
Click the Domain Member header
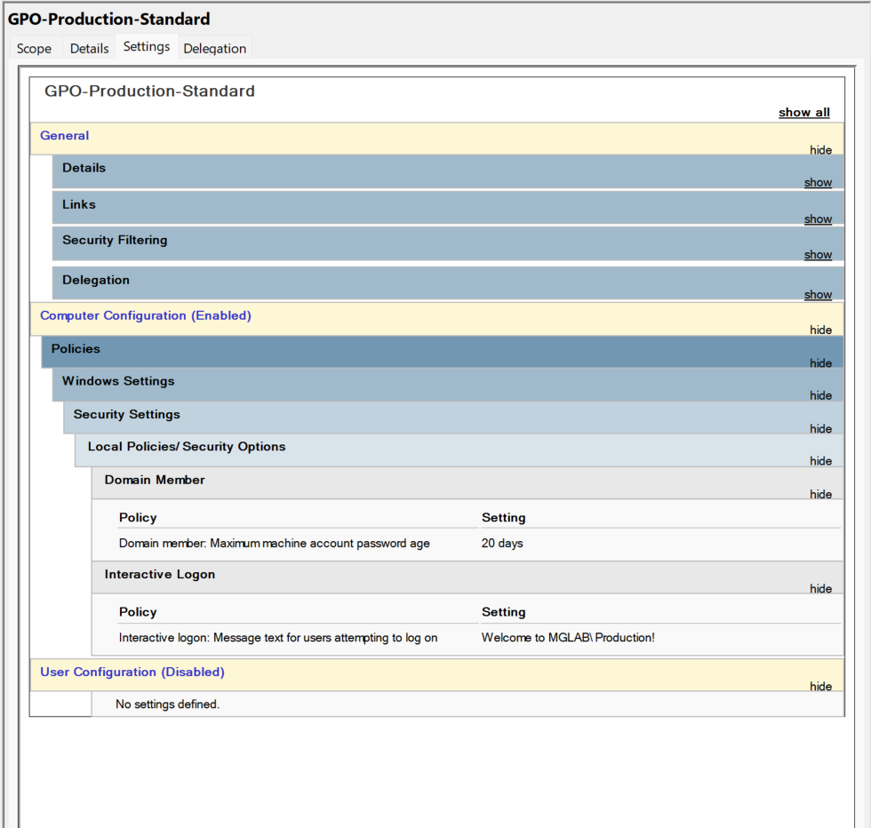(467, 482)
